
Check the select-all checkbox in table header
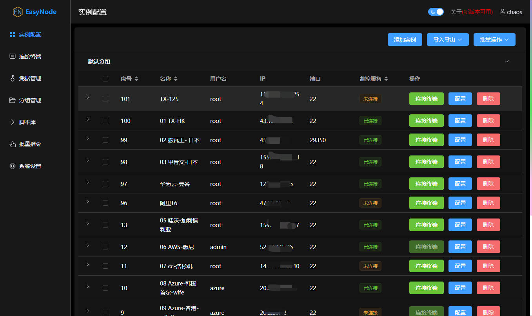(x=105, y=79)
